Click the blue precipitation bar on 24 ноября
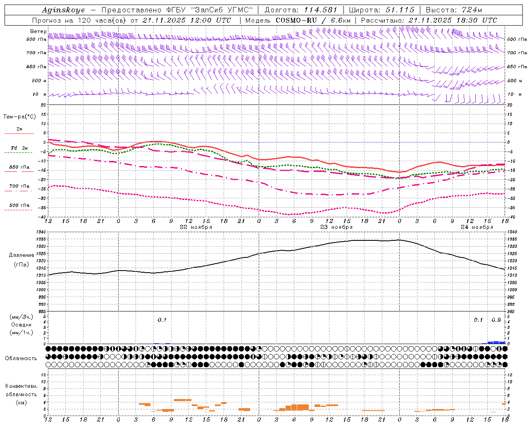The width and height of the screenshot is (529, 423). (496, 342)
